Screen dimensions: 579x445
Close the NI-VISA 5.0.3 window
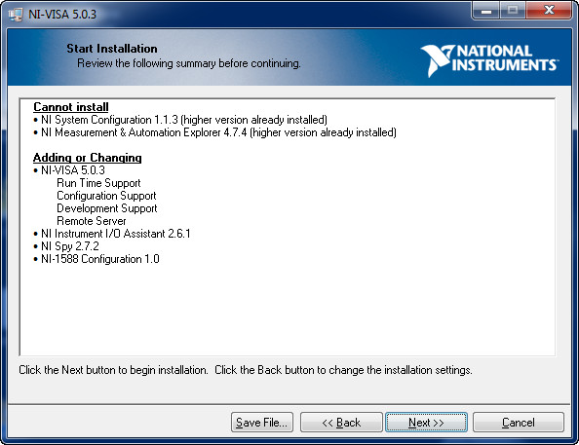click(549, 11)
